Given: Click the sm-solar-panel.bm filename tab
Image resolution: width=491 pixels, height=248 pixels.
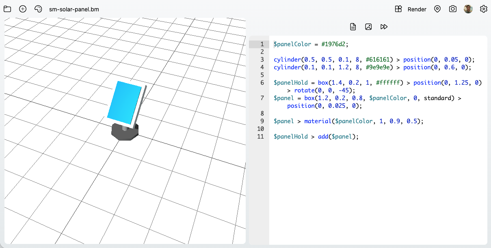Looking at the screenshot, I should click(74, 9).
